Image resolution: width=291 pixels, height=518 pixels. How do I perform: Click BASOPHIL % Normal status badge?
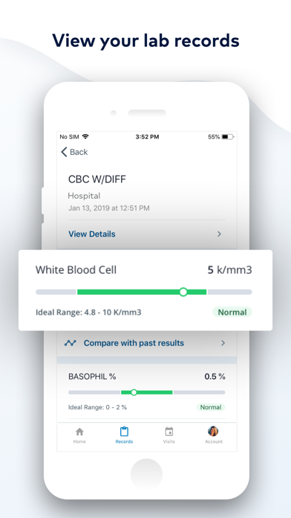point(211,407)
